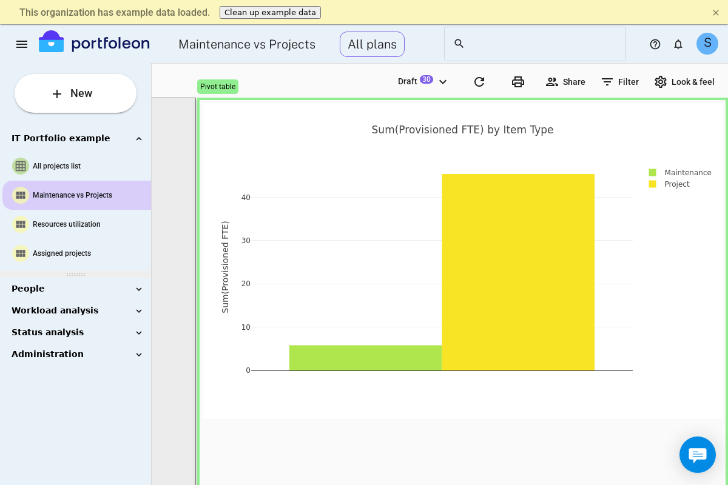Open the All plans selector
Viewport: 728px width, 485px height.
tap(372, 44)
